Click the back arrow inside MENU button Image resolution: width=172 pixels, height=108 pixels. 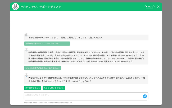146,7
